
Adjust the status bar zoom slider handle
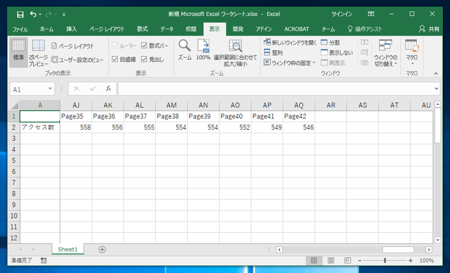click(x=385, y=261)
